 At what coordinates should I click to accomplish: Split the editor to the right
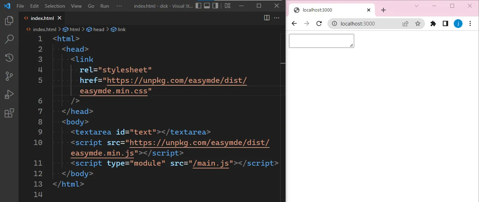click(267, 18)
